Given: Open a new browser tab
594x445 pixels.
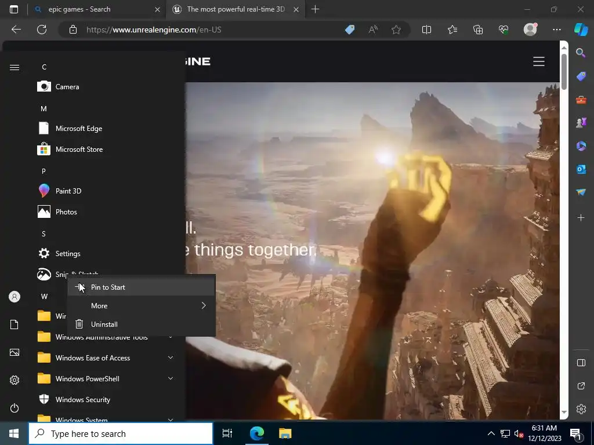Looking at the screenshot, I should (315, 9).
